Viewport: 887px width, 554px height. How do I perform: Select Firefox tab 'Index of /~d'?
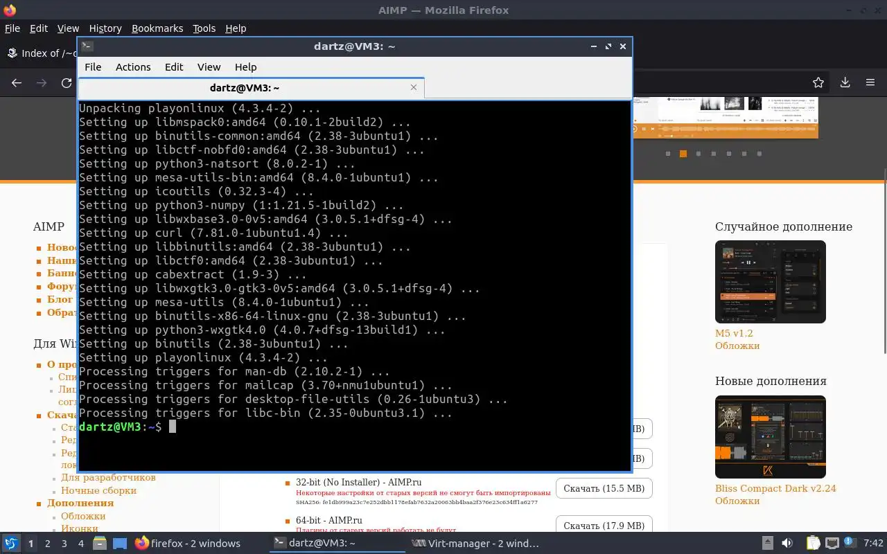coord(42,53)
